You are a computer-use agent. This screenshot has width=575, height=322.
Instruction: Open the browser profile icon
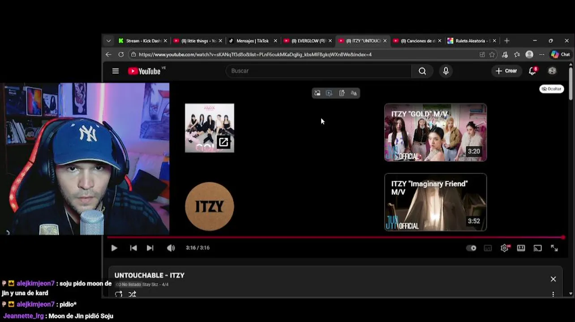(529, 55)
